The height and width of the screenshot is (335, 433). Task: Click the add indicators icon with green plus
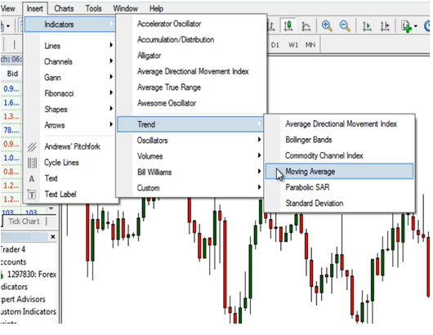(x=406, y=26)
